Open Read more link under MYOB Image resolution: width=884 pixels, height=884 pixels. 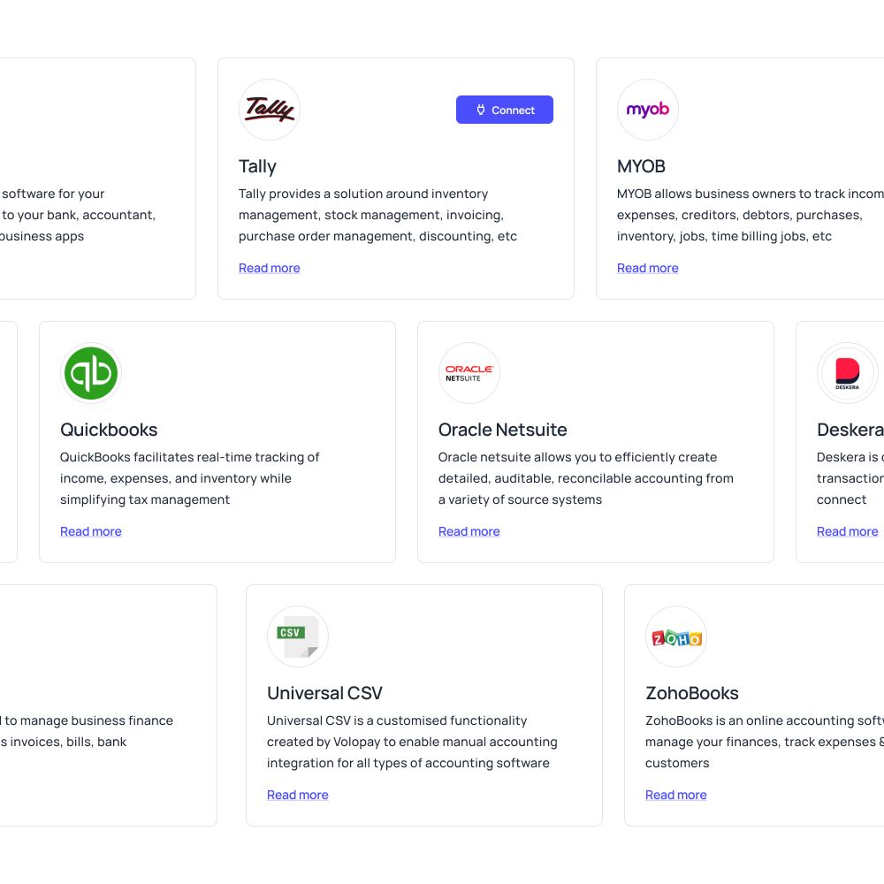(x=648, y=269)
